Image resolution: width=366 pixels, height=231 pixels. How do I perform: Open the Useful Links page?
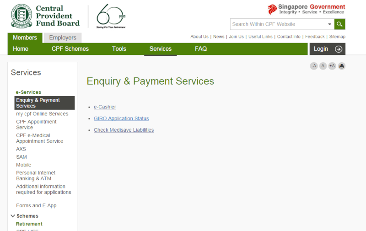260,37
